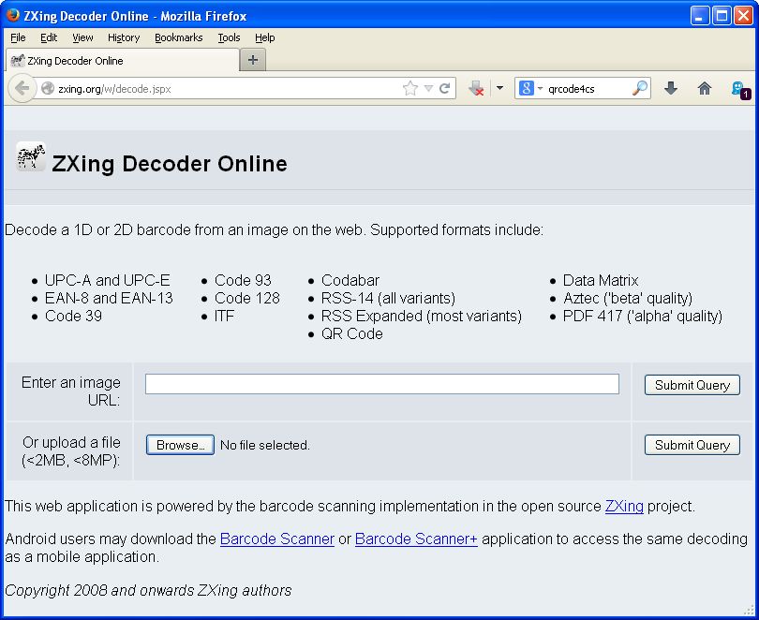Close the Firefox window

pos(743,16)
